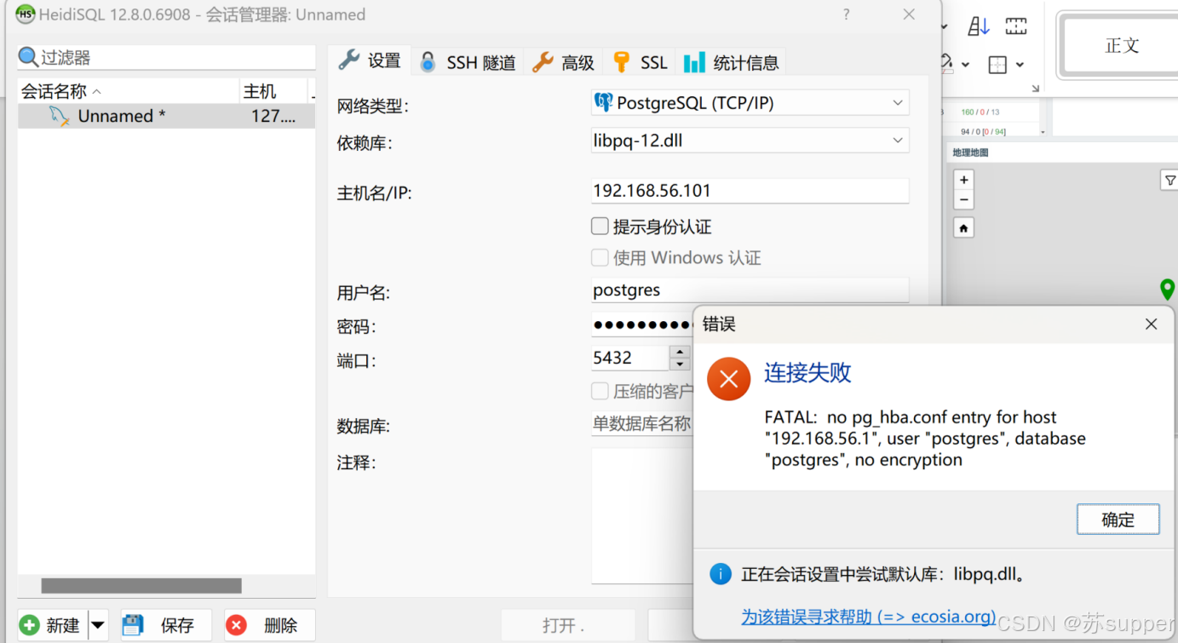Select the 正文 style in background window

[x=1121, y=45]
